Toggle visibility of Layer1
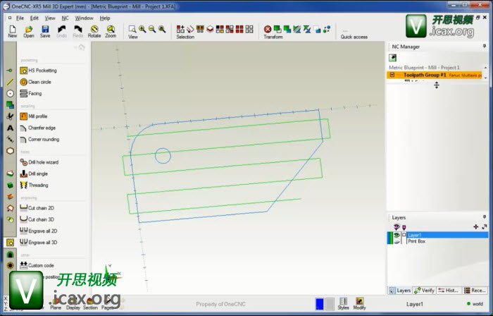The width and height of the screenshot is (493, 316). 397,235
